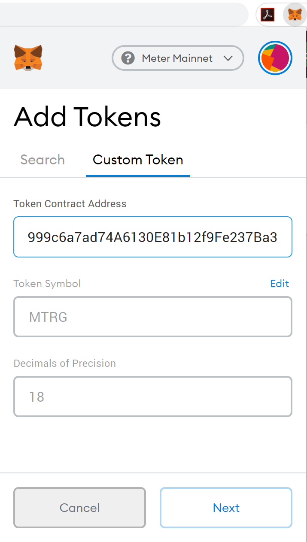Proceed with the Next button
This screenshot has height=542, width=307.
[226, 508]
